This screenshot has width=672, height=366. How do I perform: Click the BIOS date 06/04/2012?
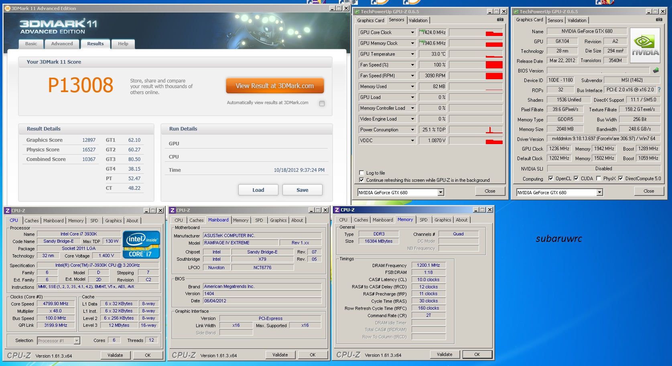(262, 301)
